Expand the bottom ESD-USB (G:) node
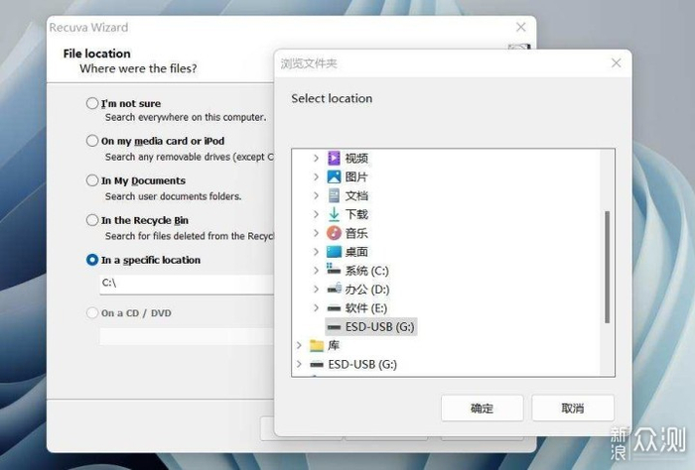695x470 pixels. (x=299, y=364)
